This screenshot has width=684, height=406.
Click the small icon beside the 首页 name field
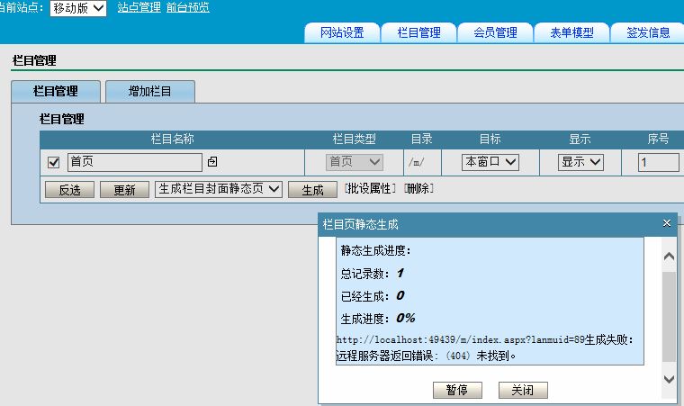point(212,162)
